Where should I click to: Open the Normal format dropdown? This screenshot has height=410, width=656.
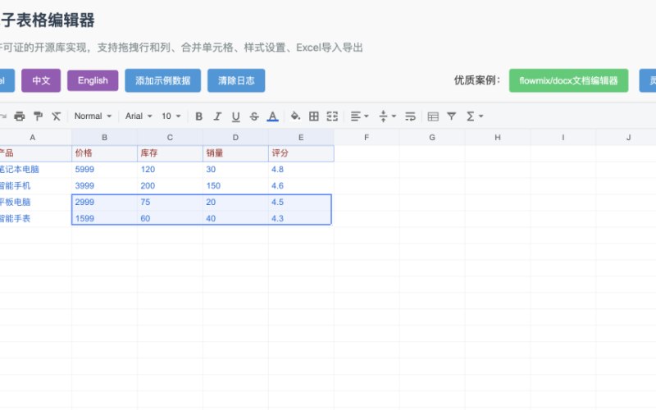click(x=93, y=116)
